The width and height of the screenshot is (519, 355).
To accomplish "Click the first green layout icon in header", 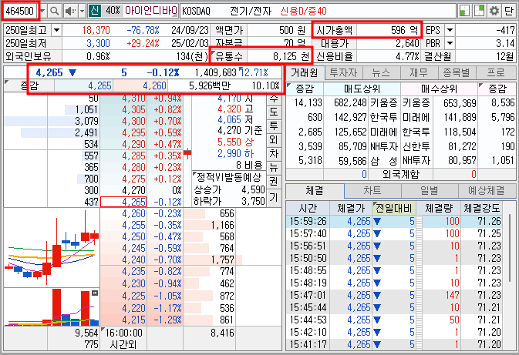I will pyautogui.click(x=465, y=11).
